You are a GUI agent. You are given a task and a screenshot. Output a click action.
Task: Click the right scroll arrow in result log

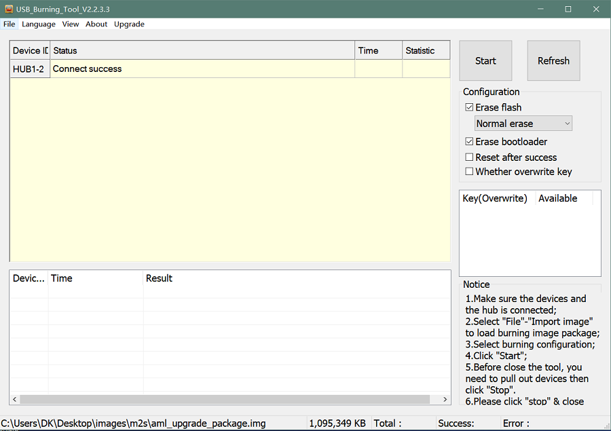pyautogui.click(x=445, y=400)
